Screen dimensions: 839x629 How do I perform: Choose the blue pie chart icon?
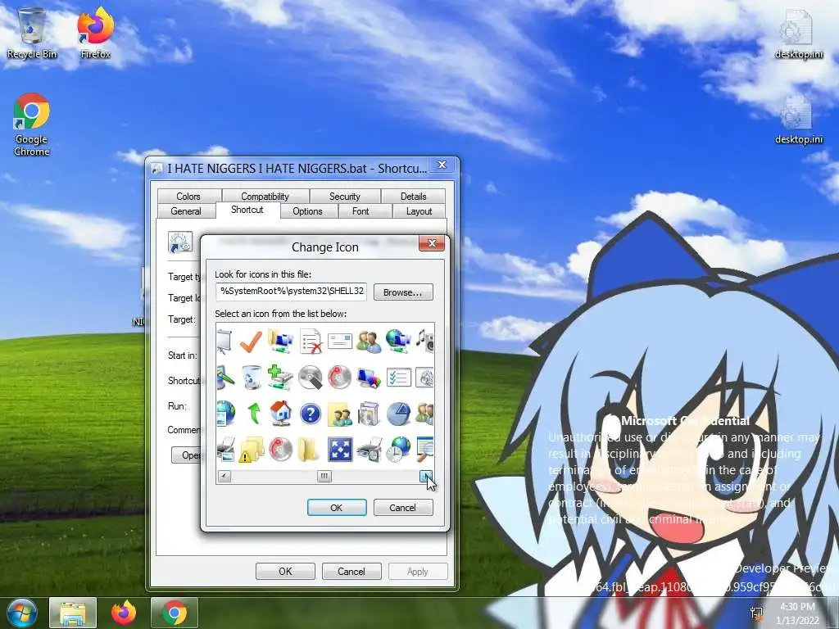pos(399,414)
